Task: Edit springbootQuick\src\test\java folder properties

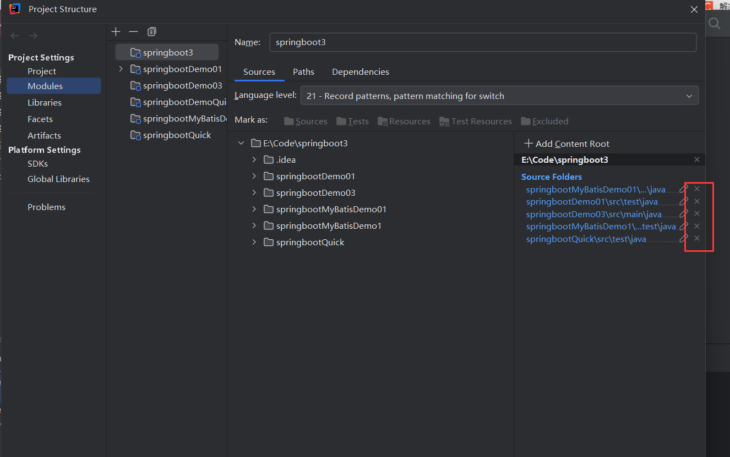Action: [x=684, y=238]
